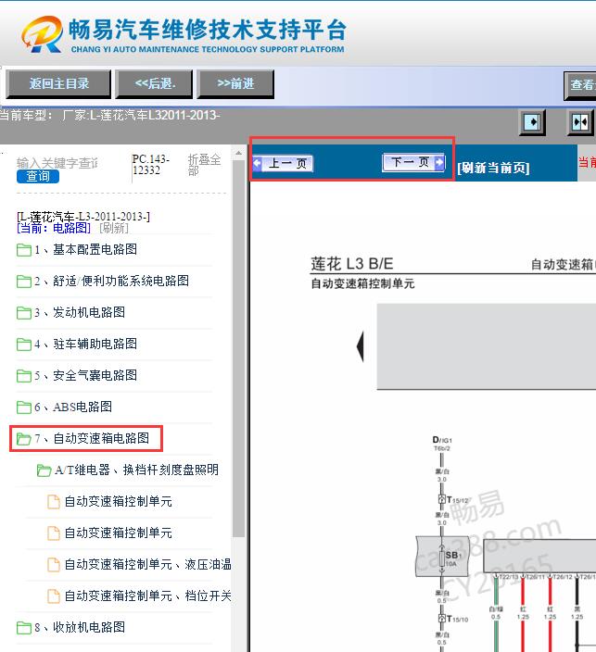Click the 下一页 next page button
The image size is (596, 652).
(413, 162)
